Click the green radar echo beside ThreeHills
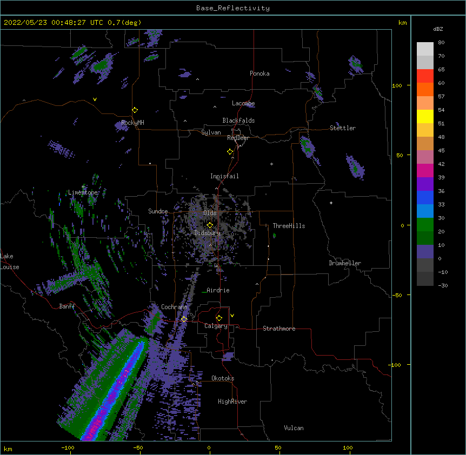 274,236
